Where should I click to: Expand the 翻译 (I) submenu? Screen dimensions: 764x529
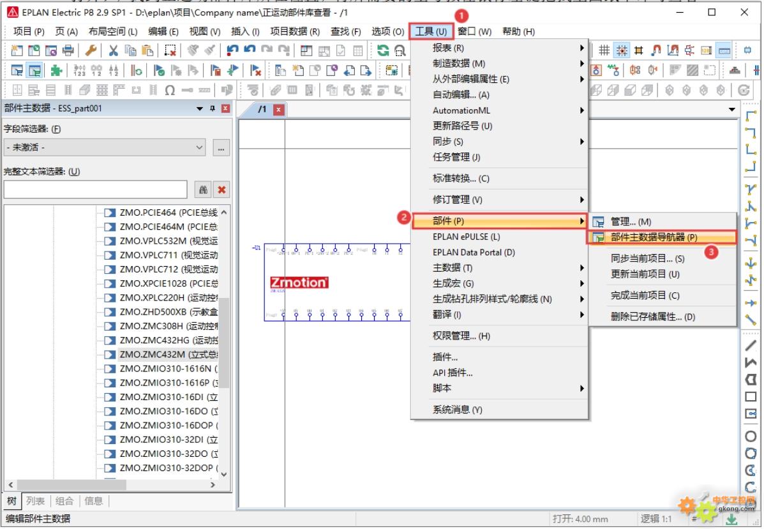click(500, 315)
